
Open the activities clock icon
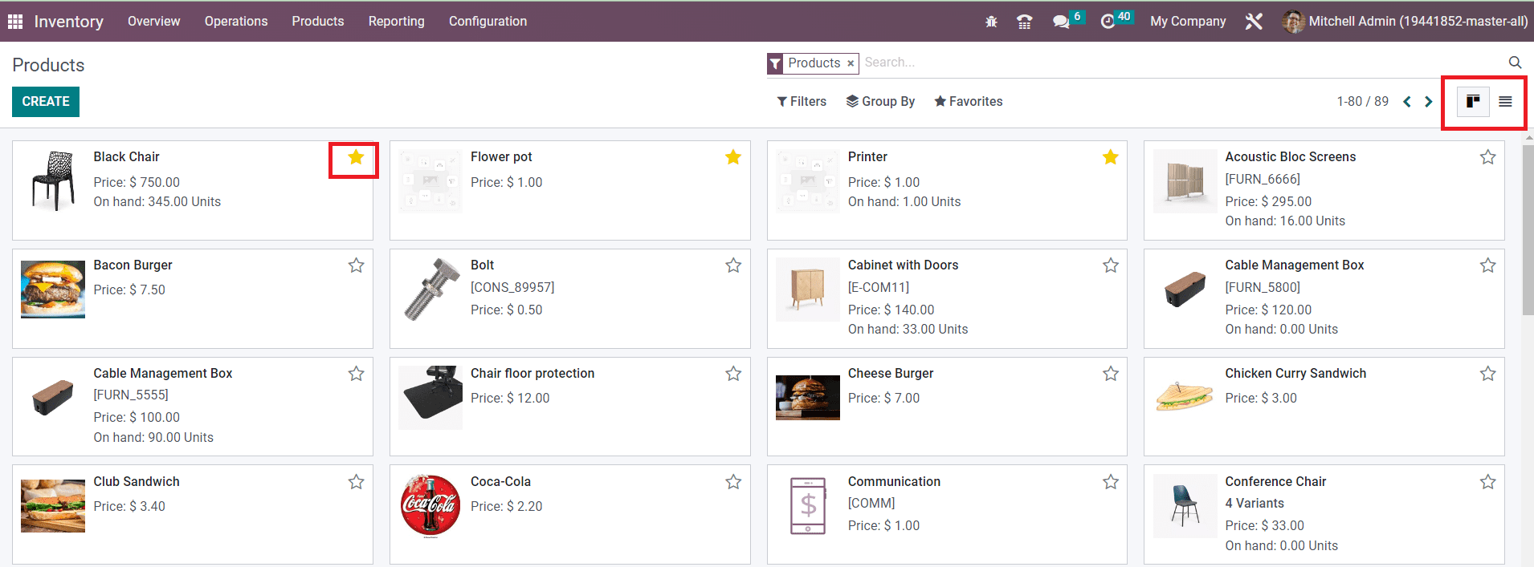pos(1108,22)
